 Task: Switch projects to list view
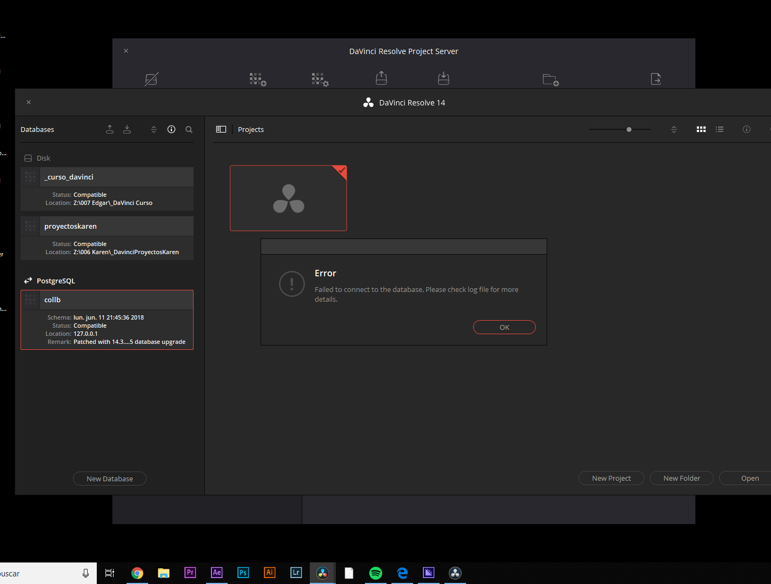pos(720,129)
